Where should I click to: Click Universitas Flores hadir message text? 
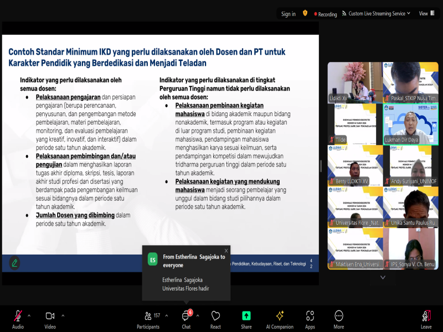coord(186,288)
